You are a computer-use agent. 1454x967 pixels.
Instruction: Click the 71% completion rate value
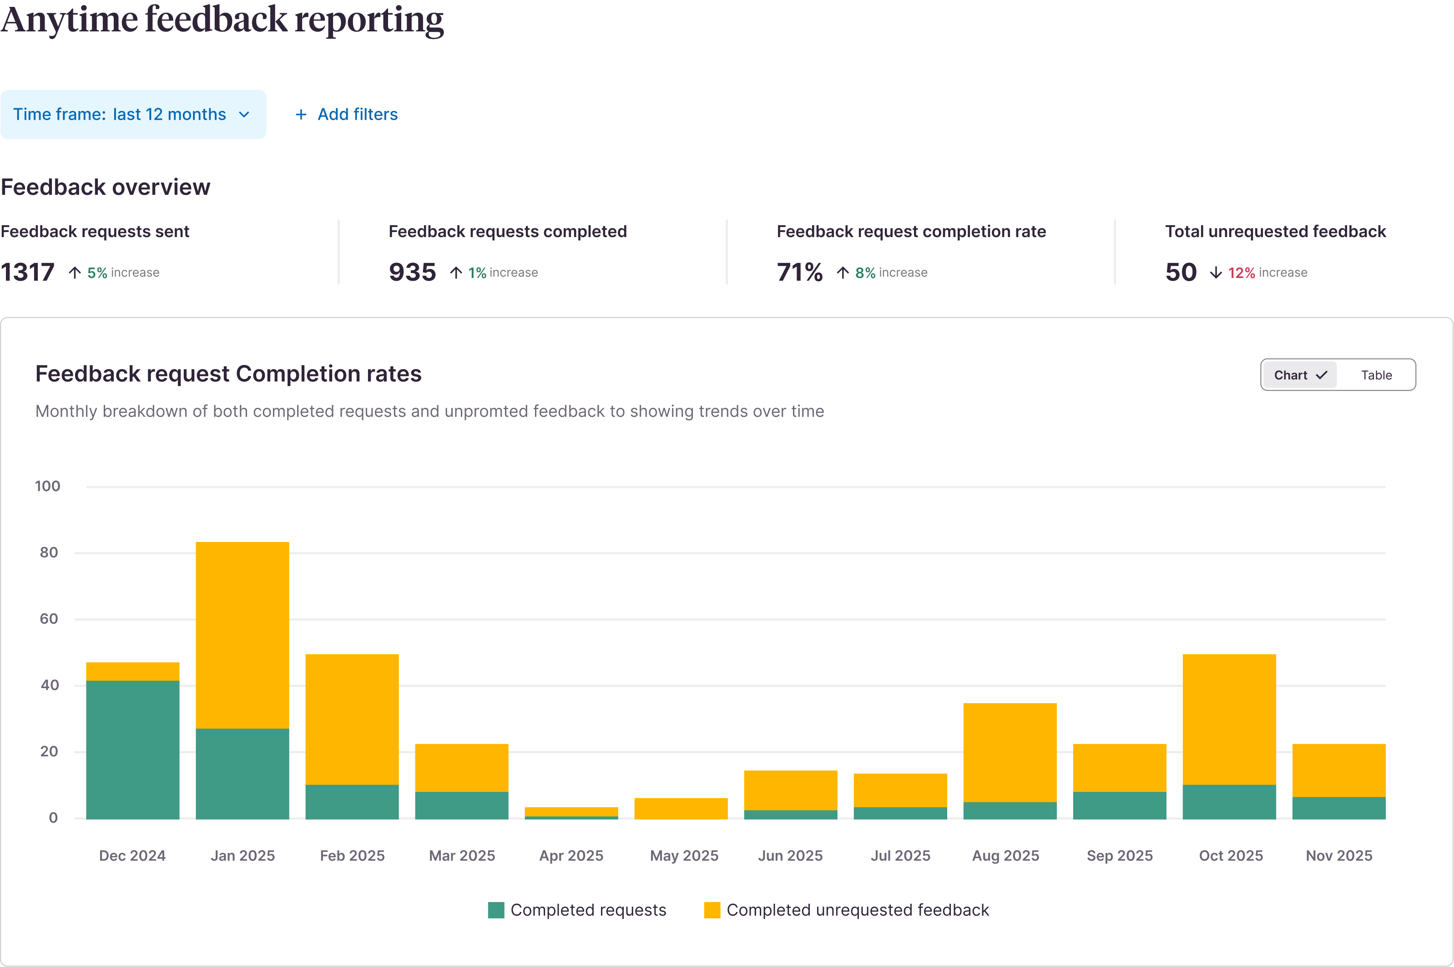coord(799,273)
